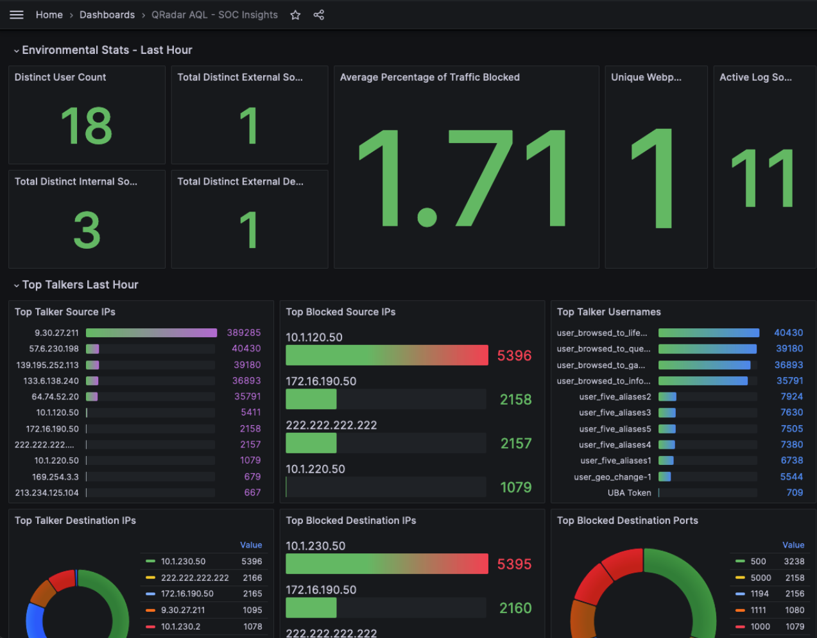Click green swatch for port 500 legend entry
The image size is (817, 638).
pos(740,561)
